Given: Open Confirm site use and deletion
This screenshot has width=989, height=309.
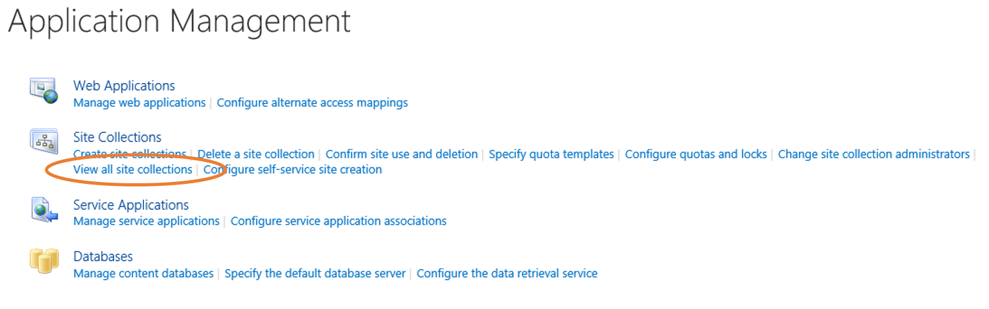Looking at the screenshot, I should pyautogui.click(x=402, y=154).
